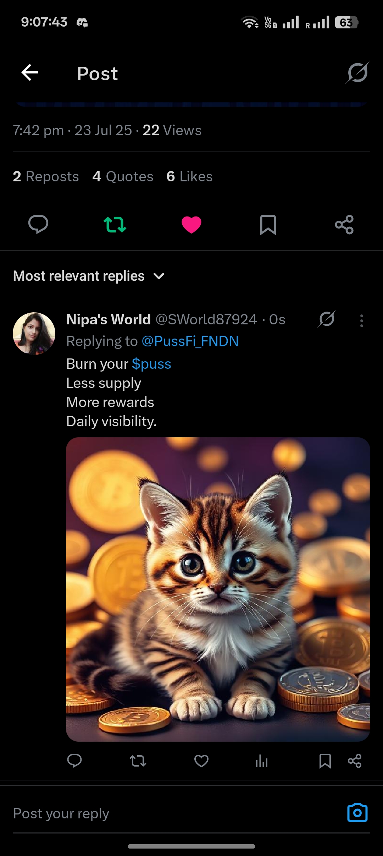Repost Nipa's World reply

pos(138,761)
